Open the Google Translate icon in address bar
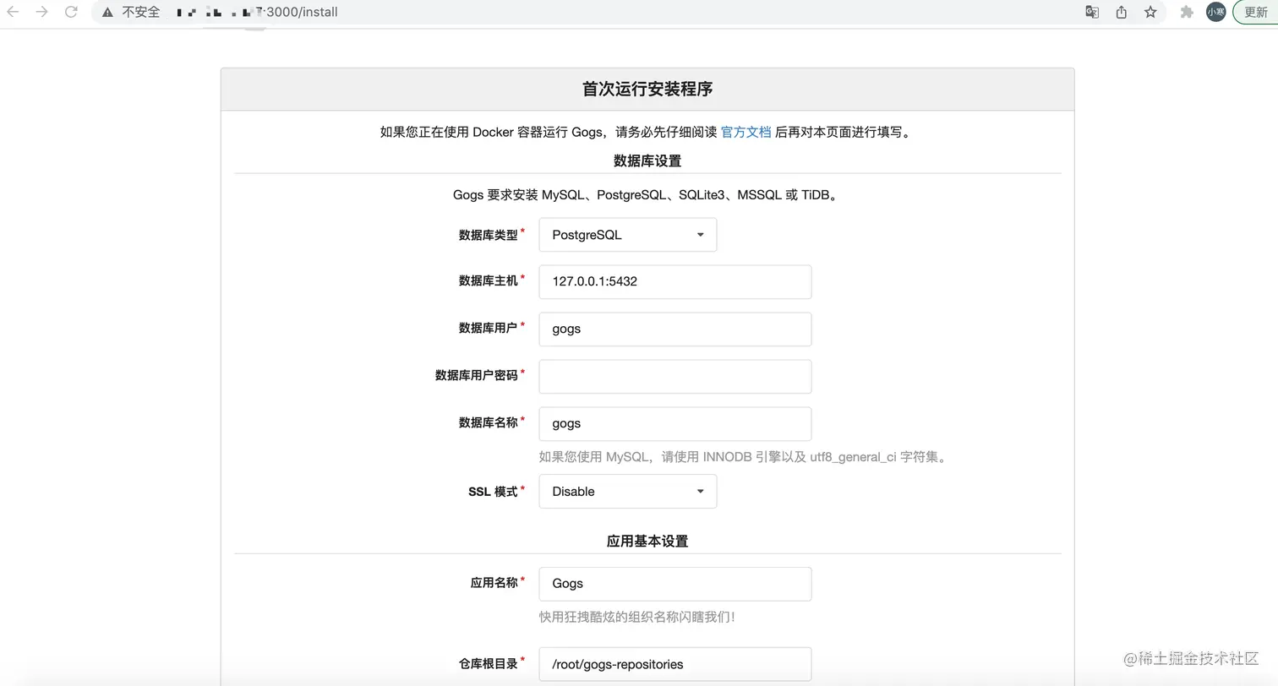The height and width of the screenshot is (686, 1278). [x=1092, y=12]
